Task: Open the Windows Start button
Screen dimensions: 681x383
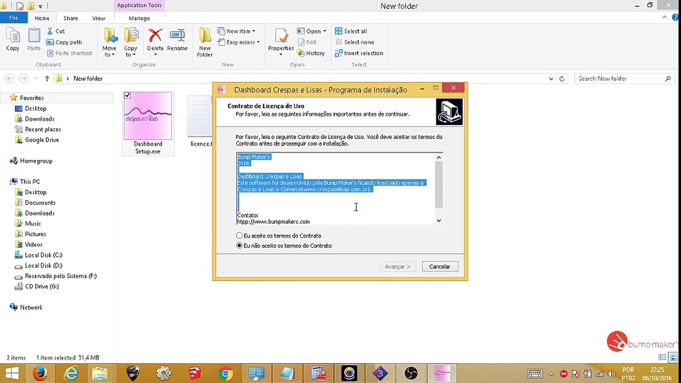Action: pyautogui.click(x=12, y=373)
